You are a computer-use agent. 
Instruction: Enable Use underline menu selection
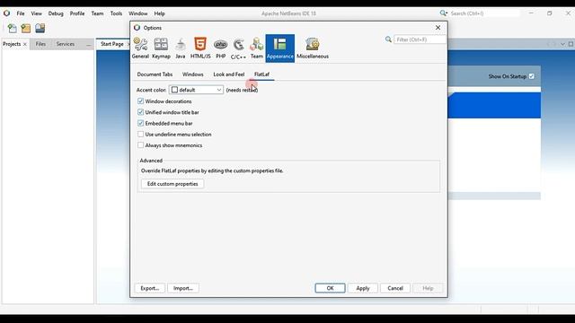pyautogui.click(x=140, y=134)
